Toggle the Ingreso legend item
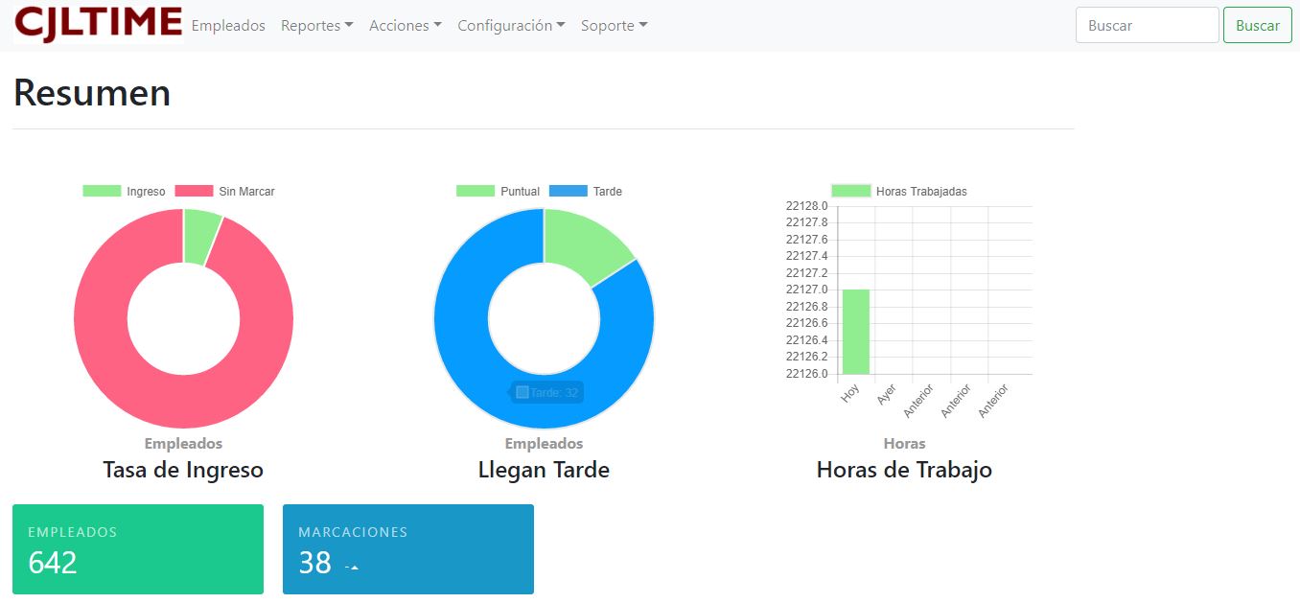This screenshot has width=1300, height=603. [125, 192]
